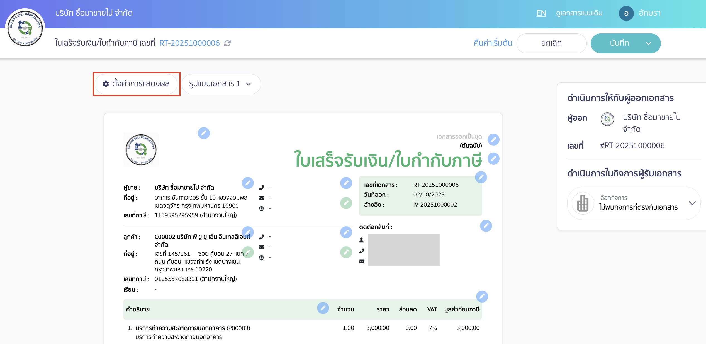Edit seller information using blue pencil icon

pos(248,183)
